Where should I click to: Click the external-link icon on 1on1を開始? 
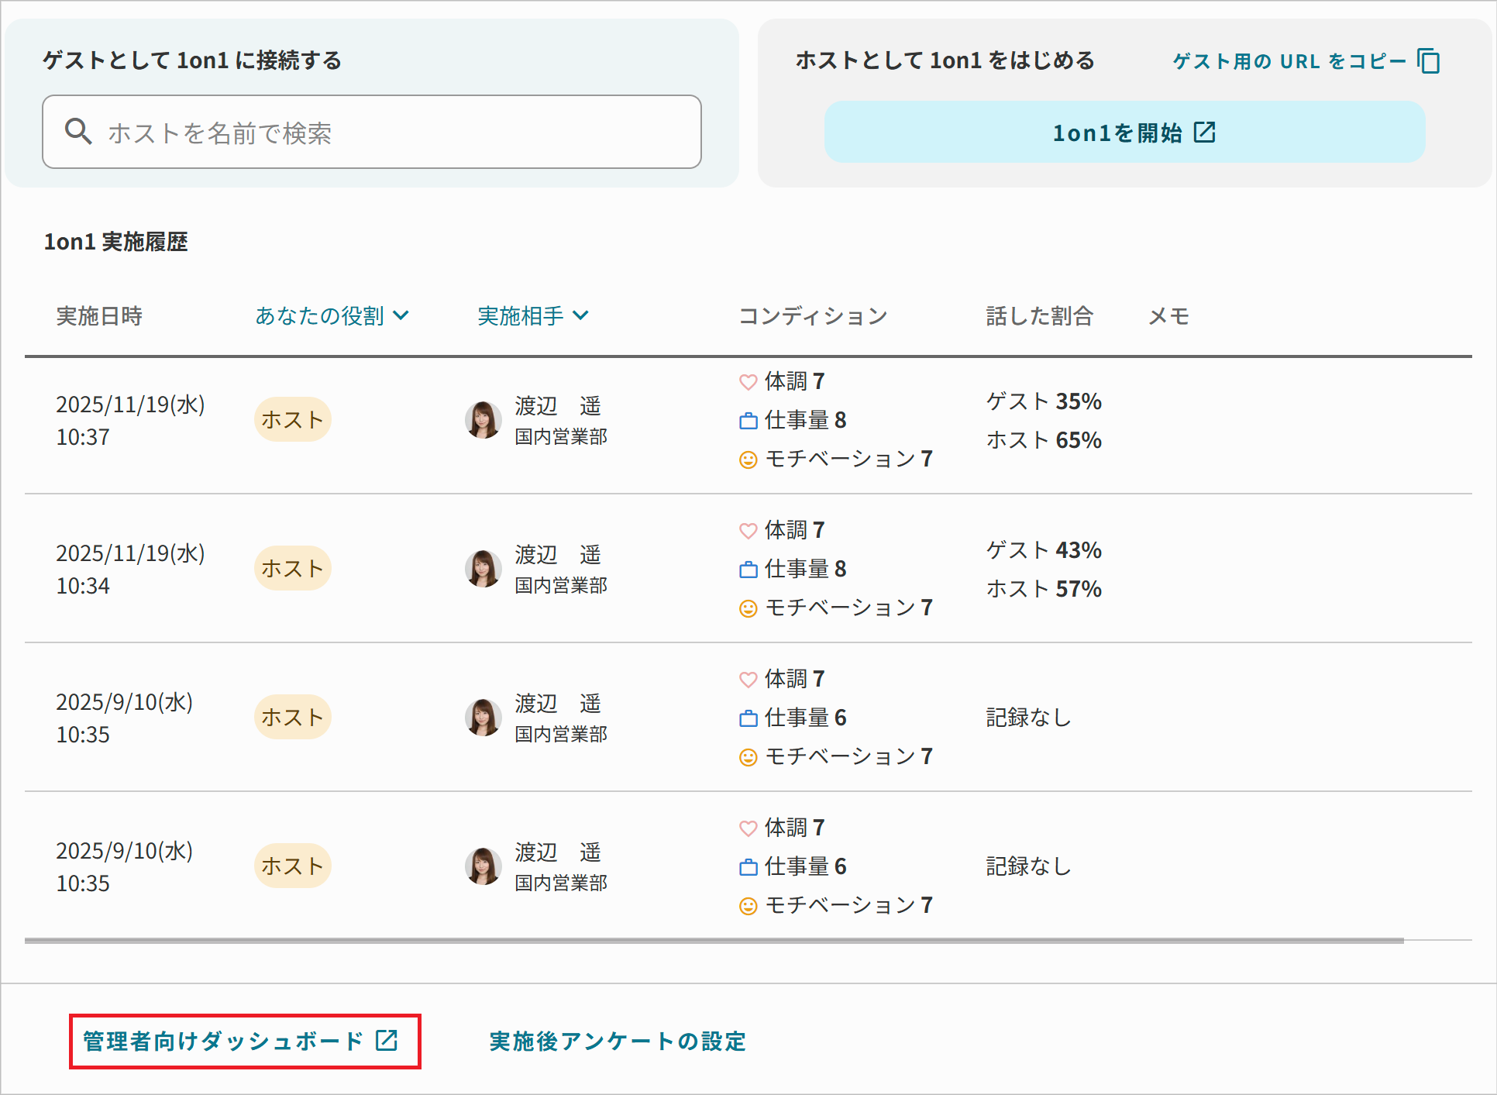1204,133
